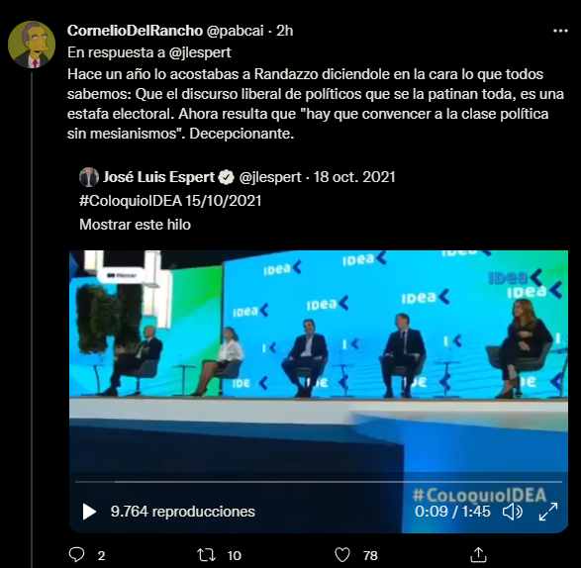Screen dimensions: 581x568
Task: Open the #ColoquioIDEA hashtag link
Action: coord(131,201)
